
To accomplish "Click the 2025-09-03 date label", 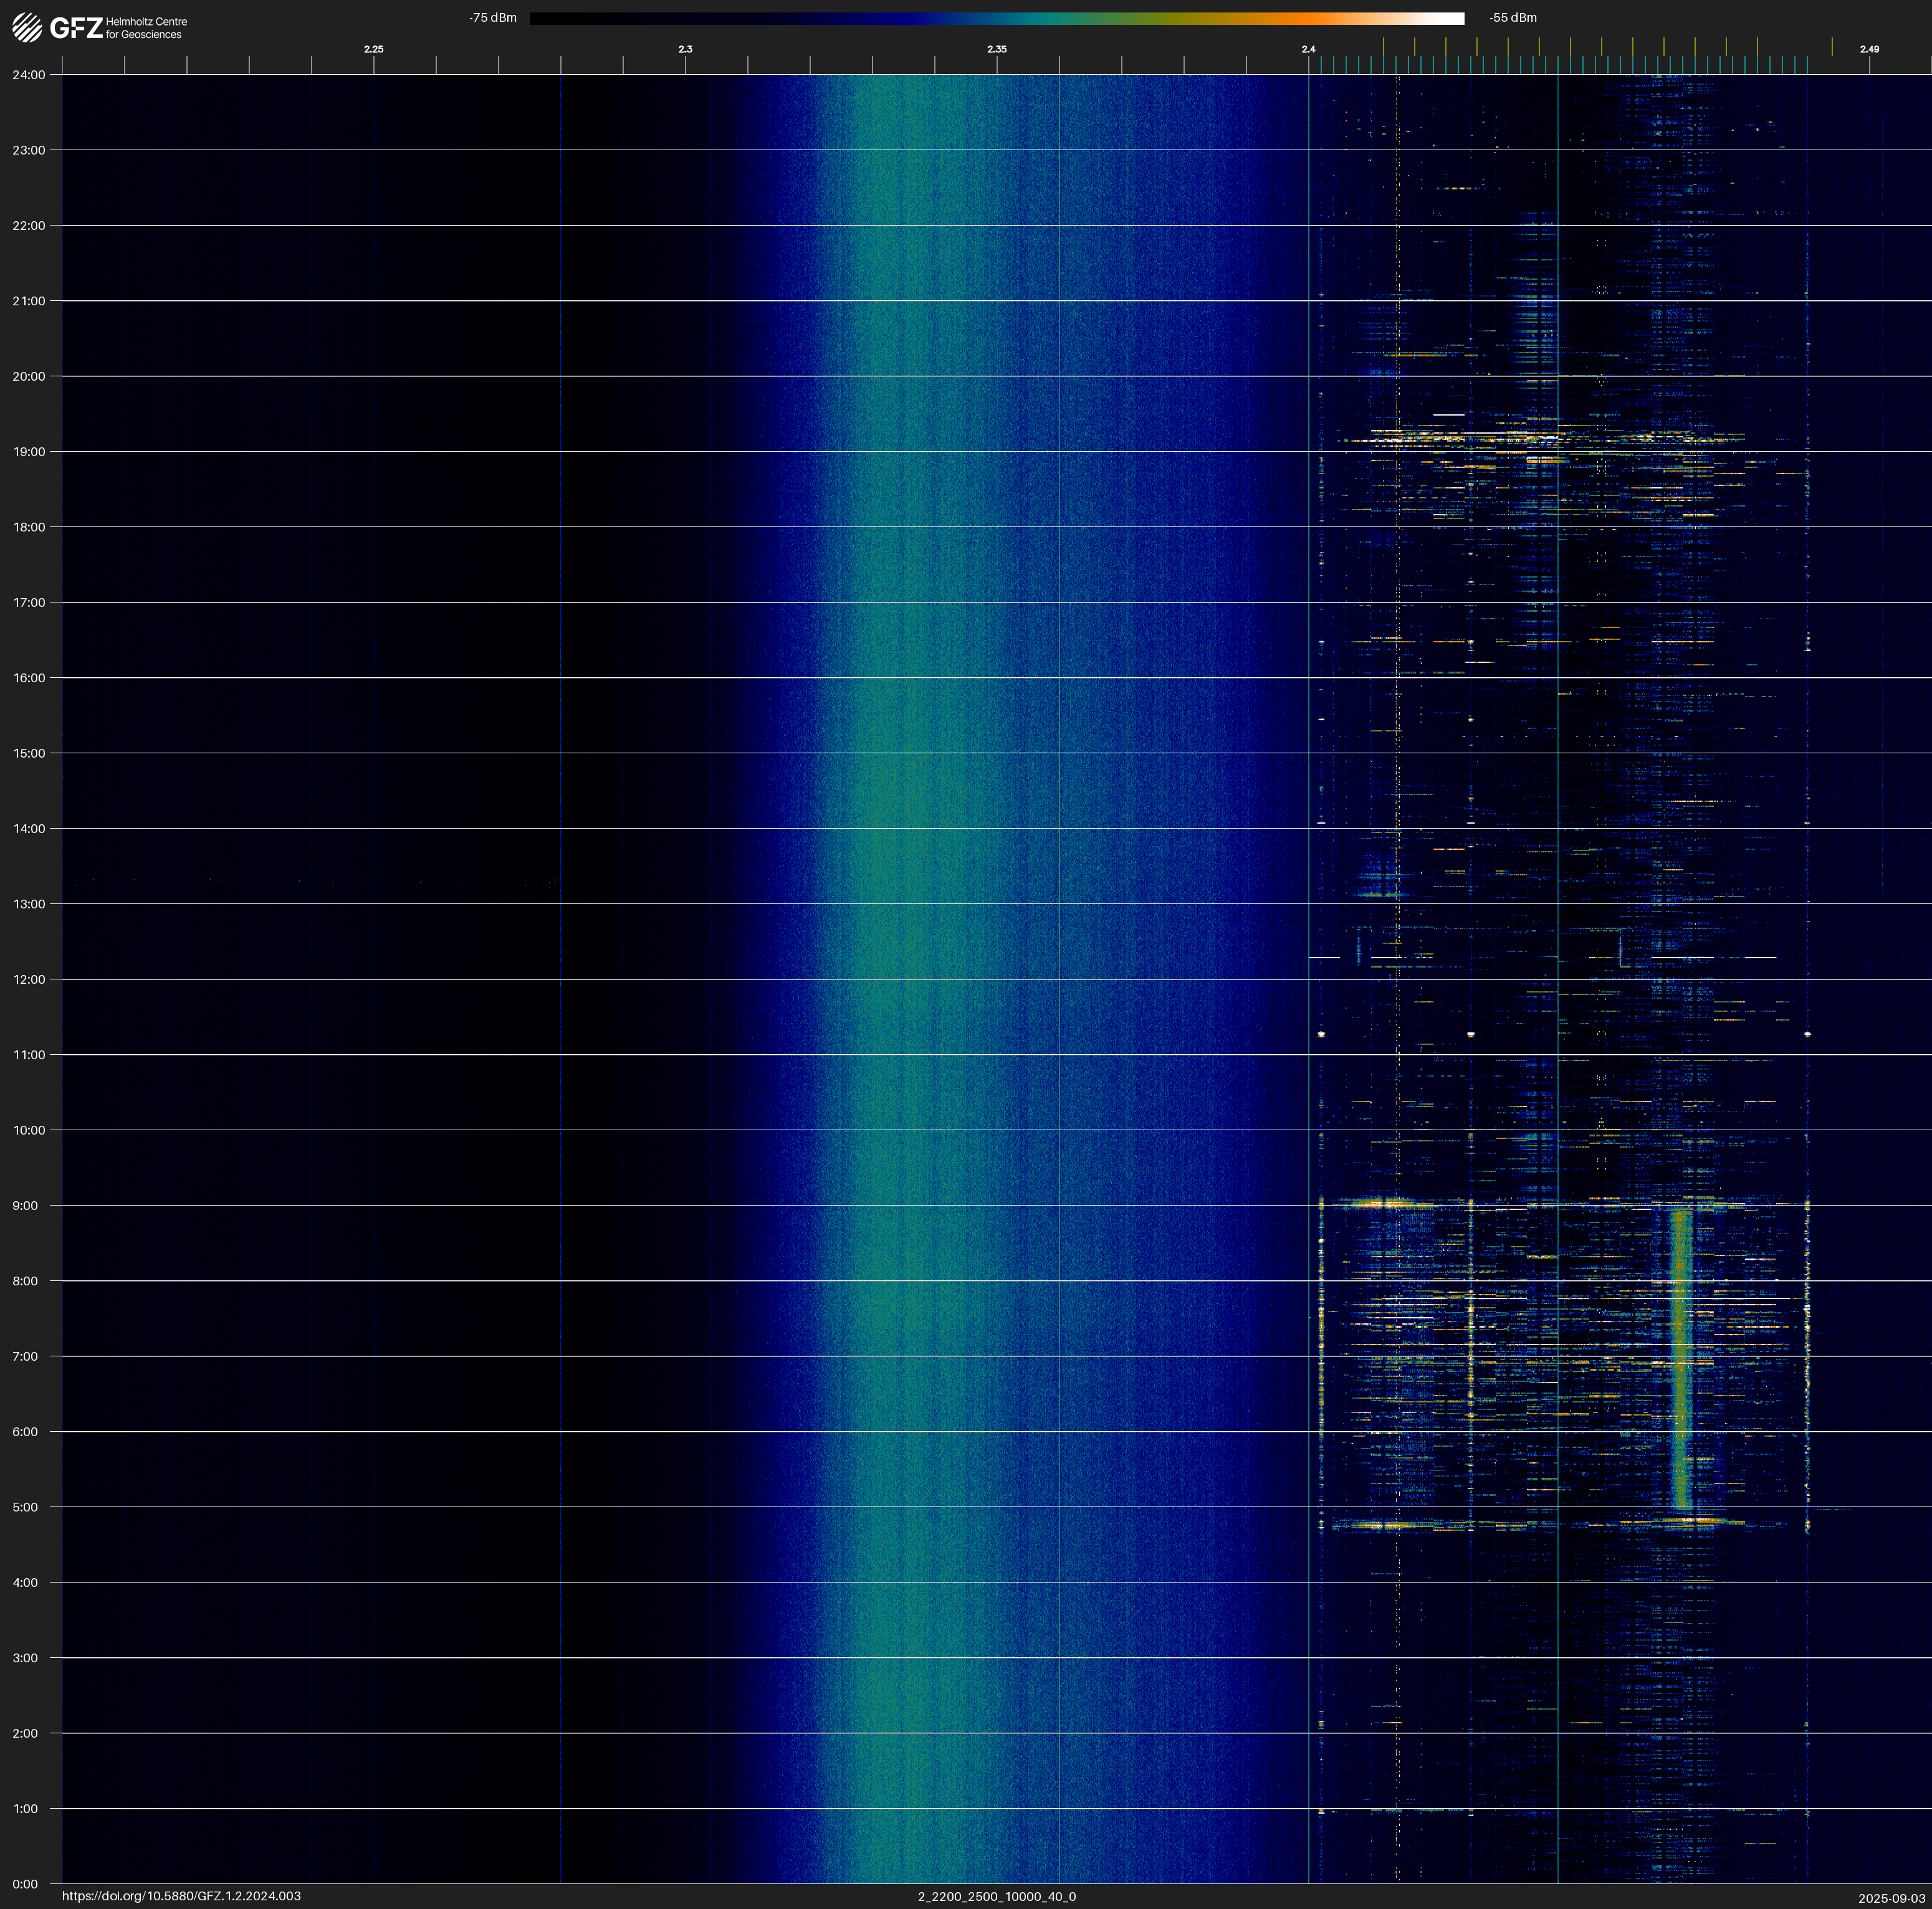I will tap(1891, 1897).
